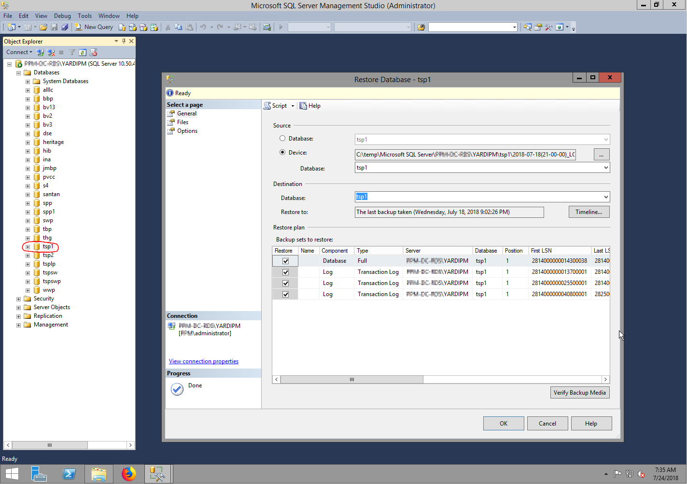
Task: Click the New Project toolbar icon
Action: coord(11,27)
